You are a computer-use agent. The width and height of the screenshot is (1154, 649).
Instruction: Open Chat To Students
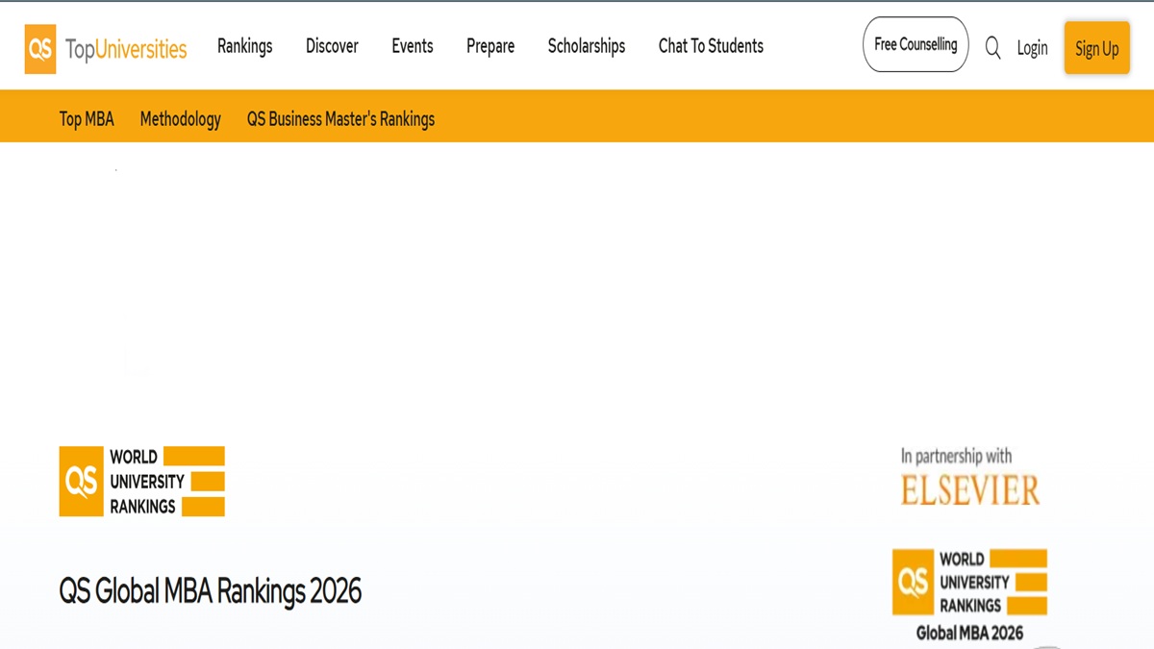click(x=711, y=45)
